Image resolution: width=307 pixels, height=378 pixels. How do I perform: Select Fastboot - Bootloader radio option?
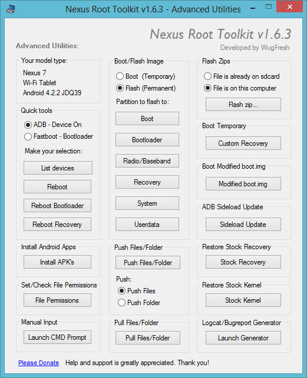(x=59, y=136)
